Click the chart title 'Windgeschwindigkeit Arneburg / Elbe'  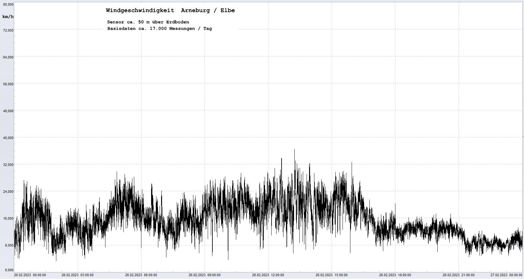pyautogui.click(x=170, y=10)
